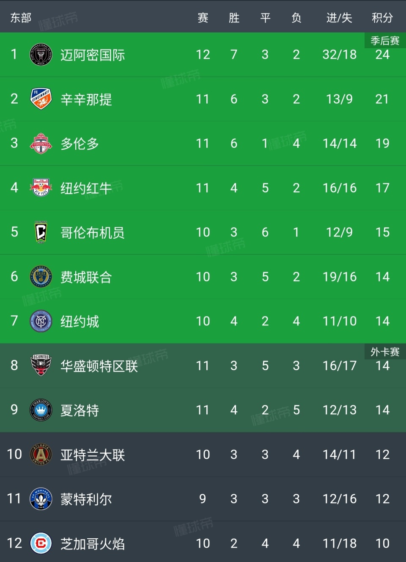This screenshot has width=406, height=562.
Task: Select the 夏洛特 standings row
Action: pyautogui.click(x=203, y=410)
